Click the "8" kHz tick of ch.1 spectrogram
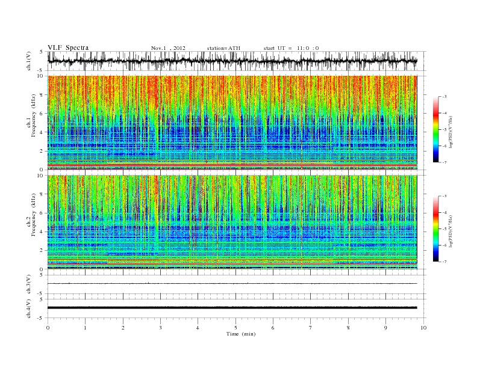The height and width of the screenshot is (368, 477). 42,95
